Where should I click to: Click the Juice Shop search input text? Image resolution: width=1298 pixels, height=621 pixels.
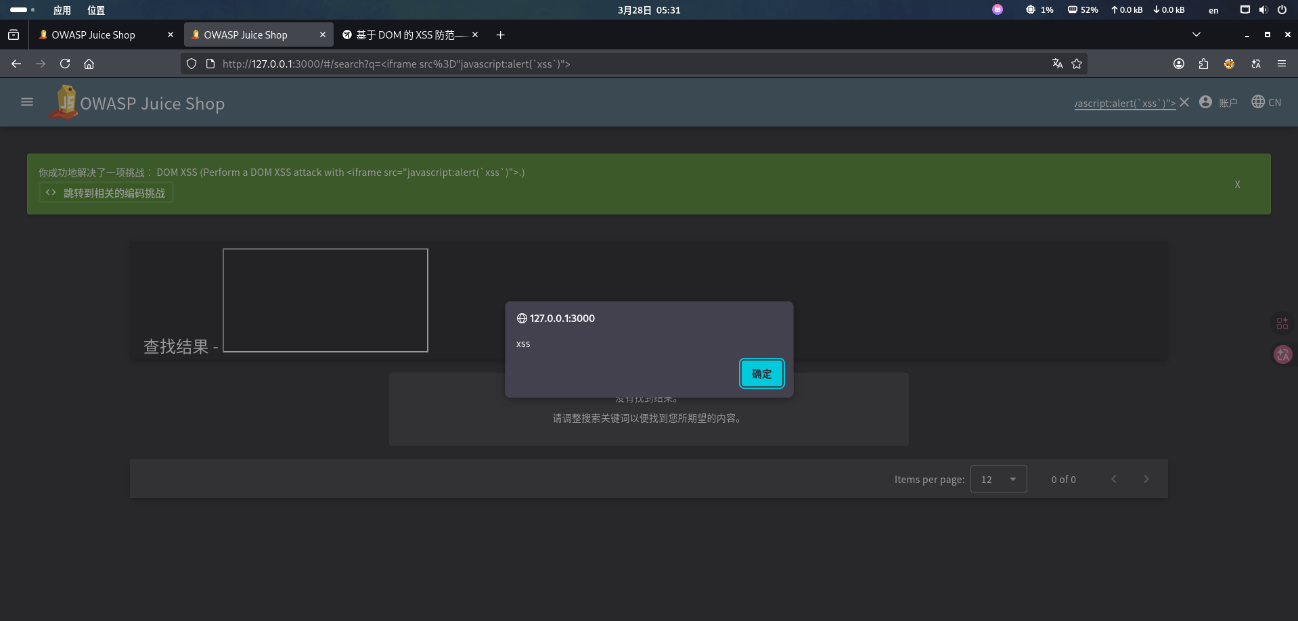click(x=1125, y=103)
